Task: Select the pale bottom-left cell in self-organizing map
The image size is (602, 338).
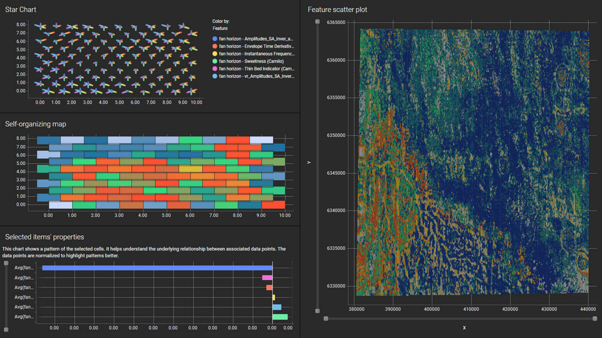Action: pyautogui.click(x=61, y=205)
